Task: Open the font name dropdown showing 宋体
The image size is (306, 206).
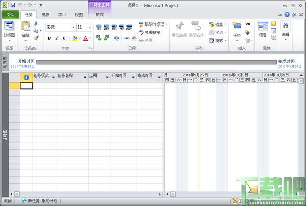Action: 73,27
